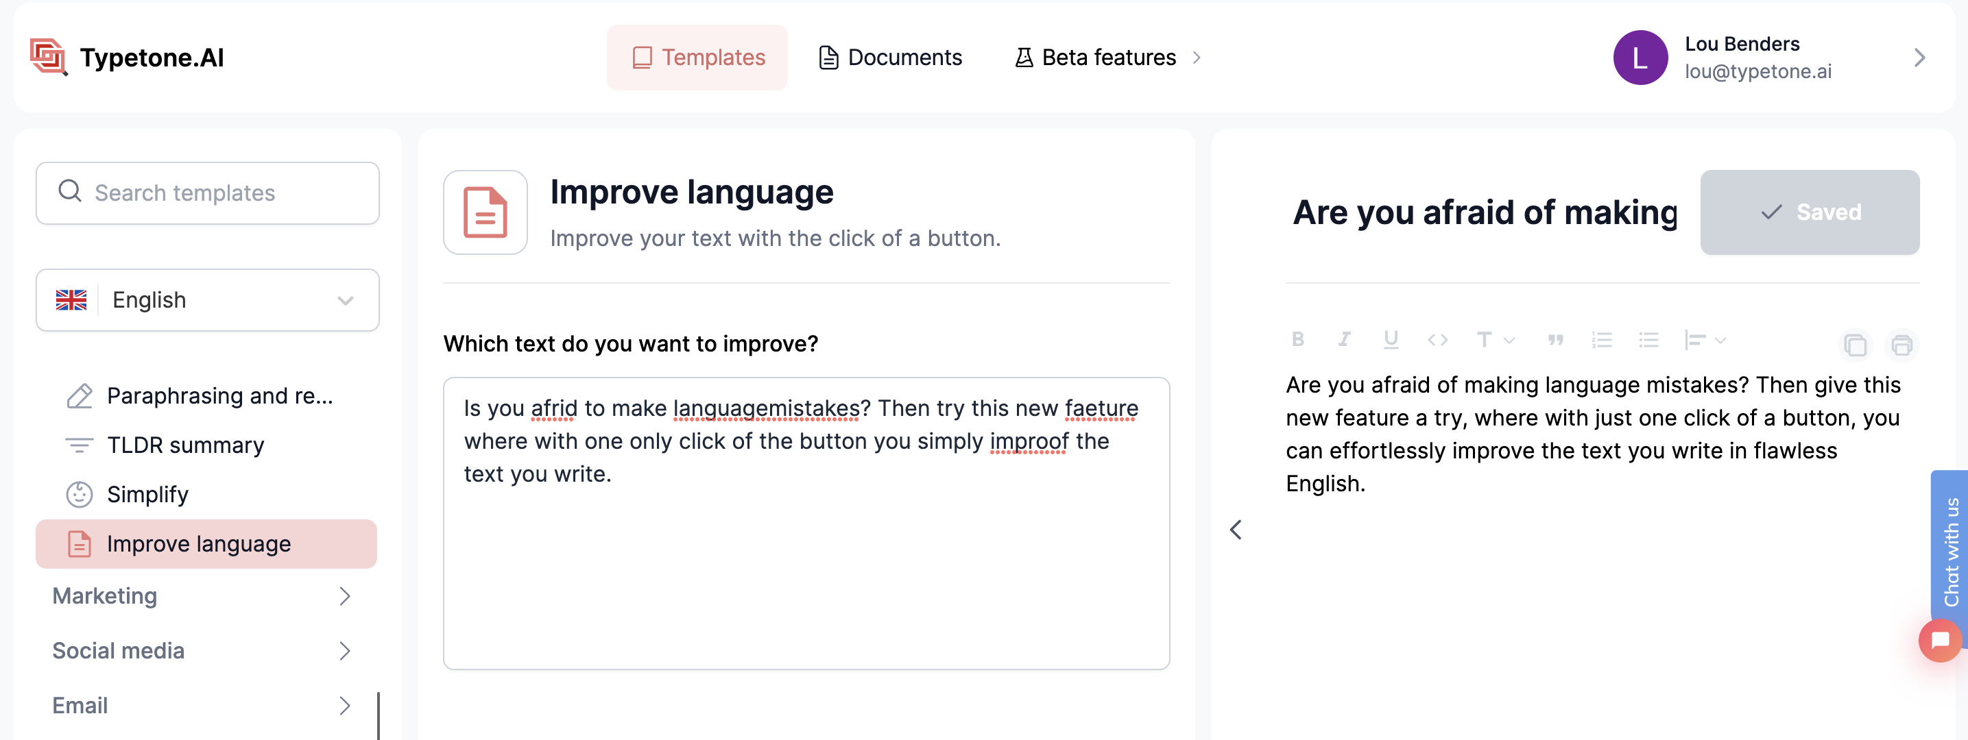
Task: Toggle italic formatting in editor toolbar
Action: tap(1344, 339)
